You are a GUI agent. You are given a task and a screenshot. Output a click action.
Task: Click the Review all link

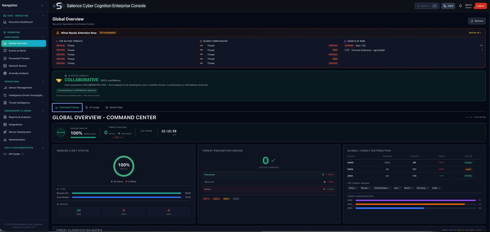point(475,33)
